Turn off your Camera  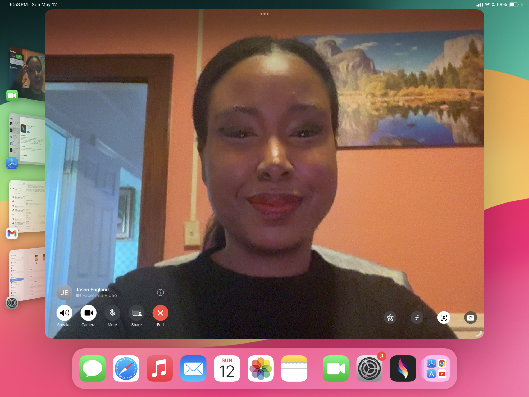point(88,313)
